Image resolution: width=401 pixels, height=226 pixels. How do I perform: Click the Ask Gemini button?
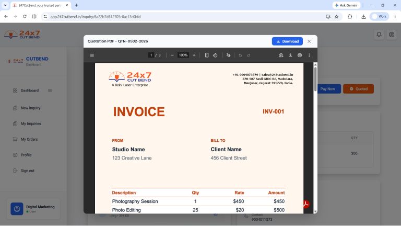[346, 5]
